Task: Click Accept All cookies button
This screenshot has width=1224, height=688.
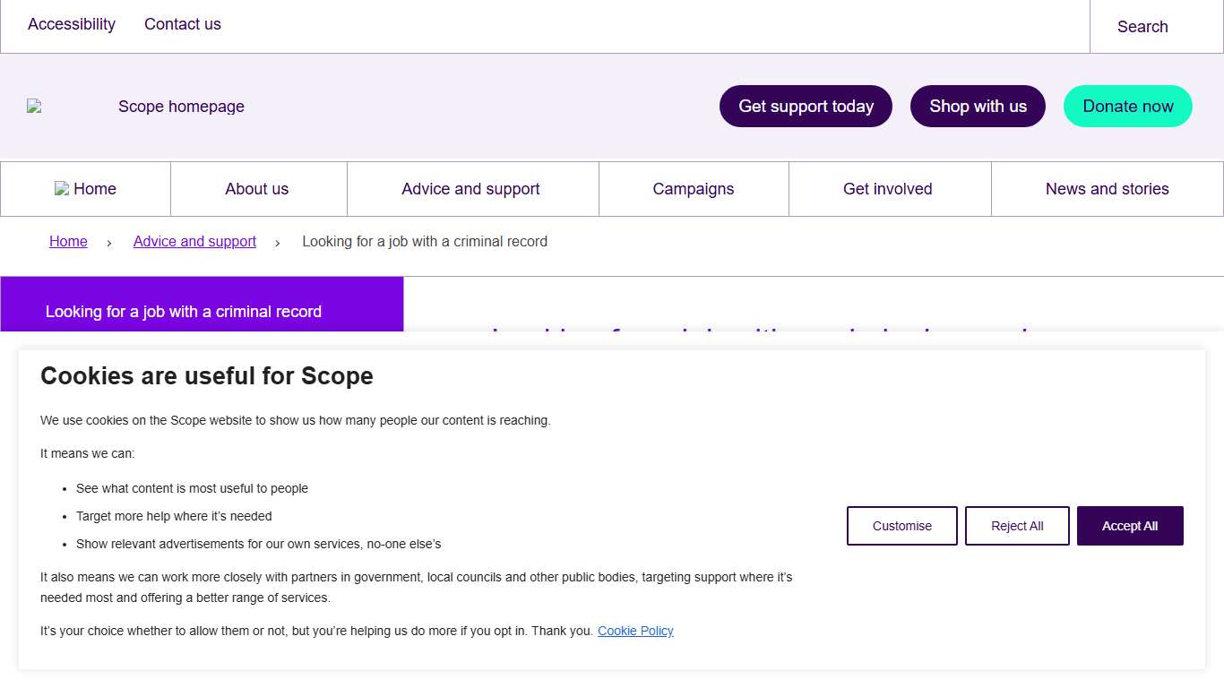Action: pyautogui.click(x=1129, y=526)
